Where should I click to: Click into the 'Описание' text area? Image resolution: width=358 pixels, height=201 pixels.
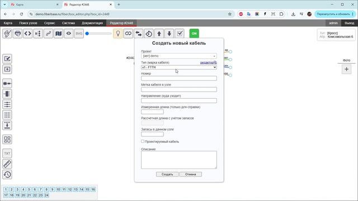[179, 160]
